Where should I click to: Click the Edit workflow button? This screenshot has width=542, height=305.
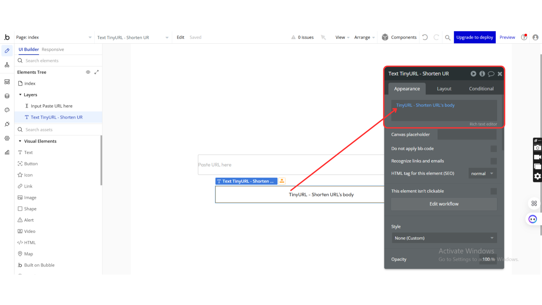coord(444,204)
